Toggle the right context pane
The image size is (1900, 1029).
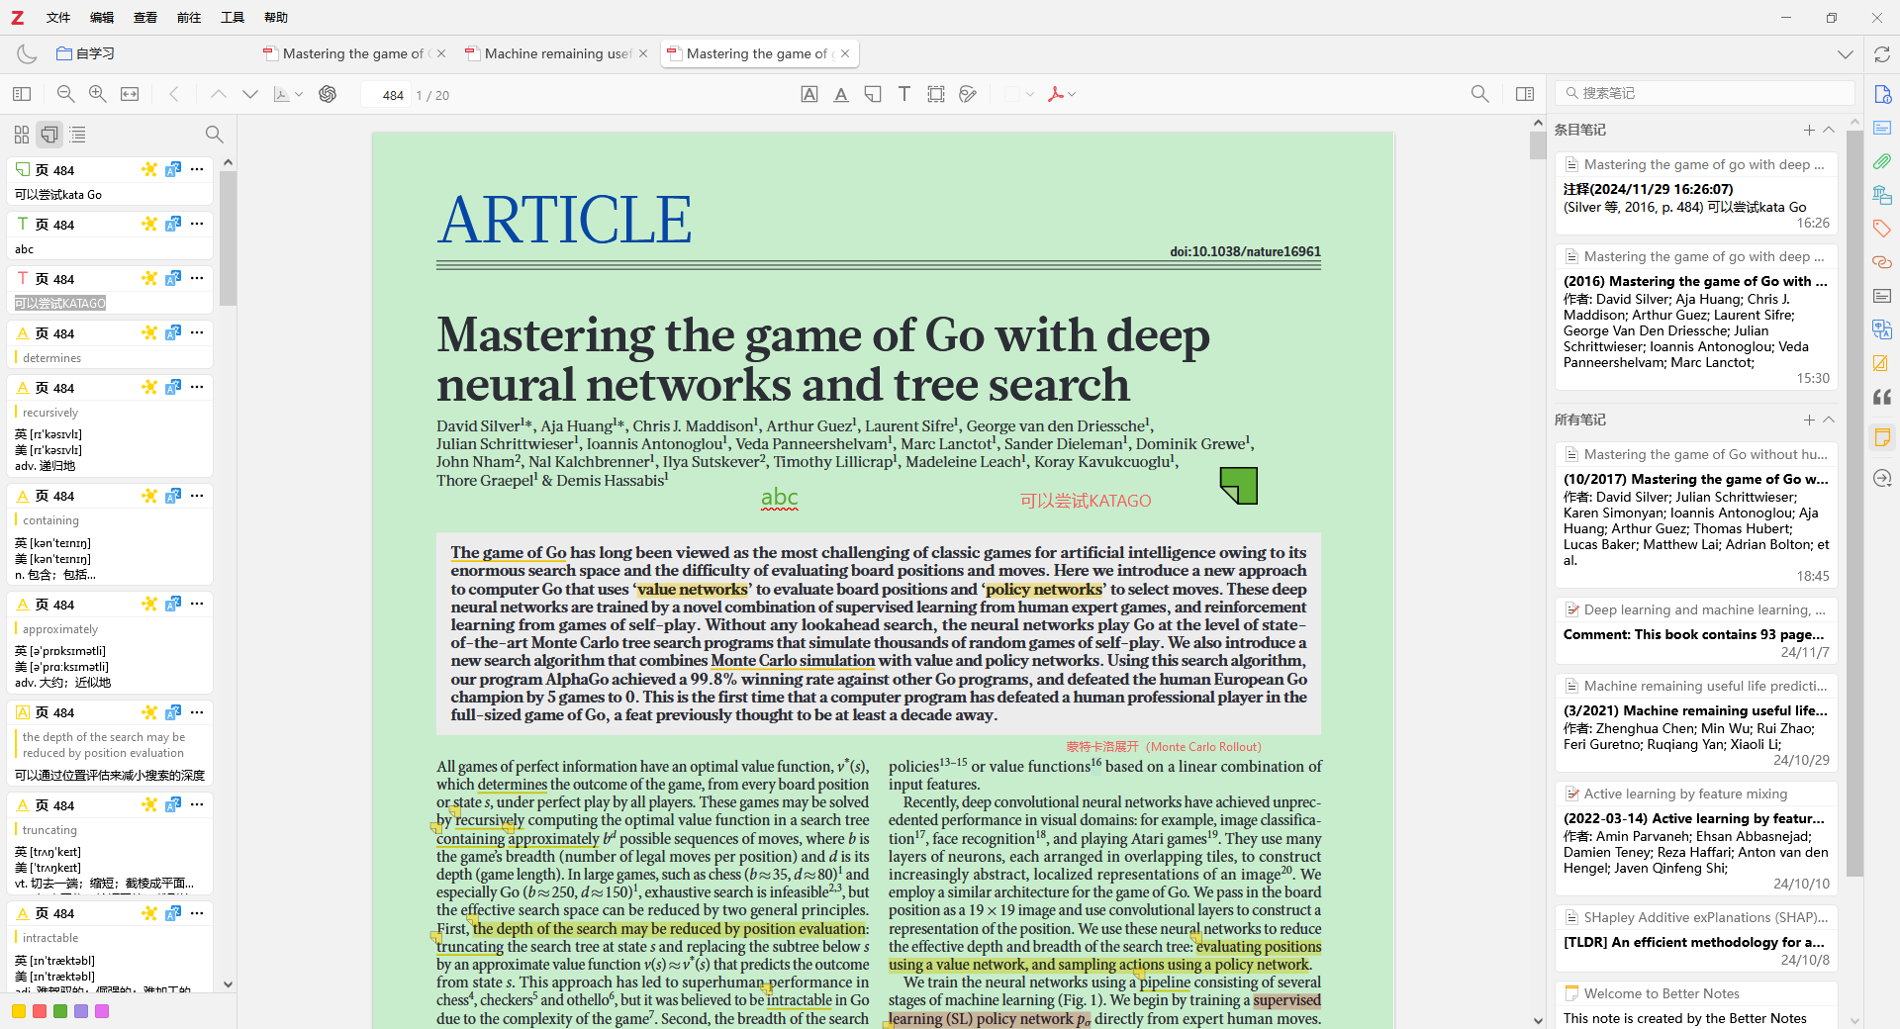tap(1525, 94)
